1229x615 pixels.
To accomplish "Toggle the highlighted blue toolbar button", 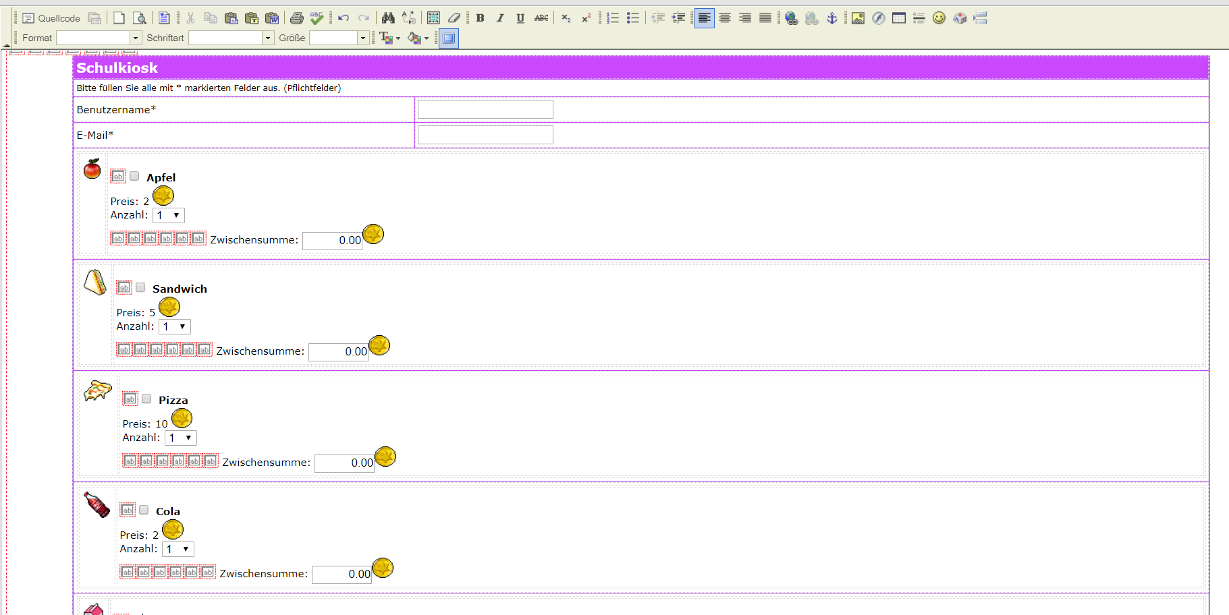I will 449,38.
